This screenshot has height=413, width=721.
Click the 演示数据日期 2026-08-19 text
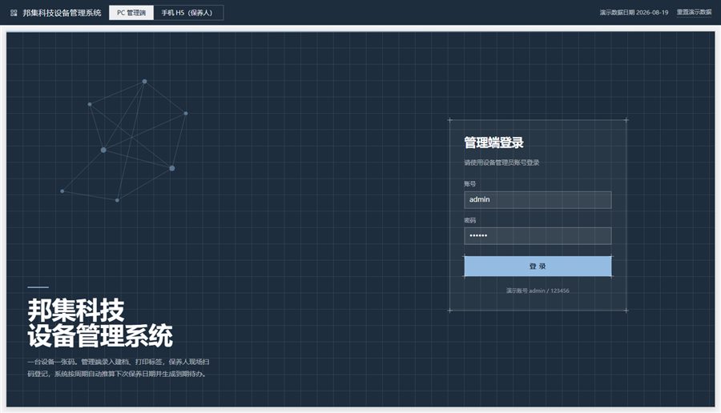(634, 12)
